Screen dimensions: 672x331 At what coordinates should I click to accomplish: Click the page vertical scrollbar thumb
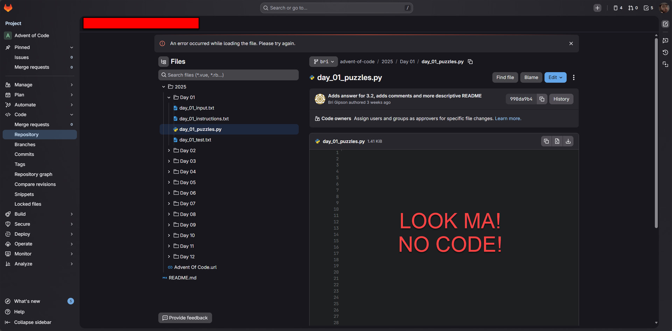pos(656,133)
